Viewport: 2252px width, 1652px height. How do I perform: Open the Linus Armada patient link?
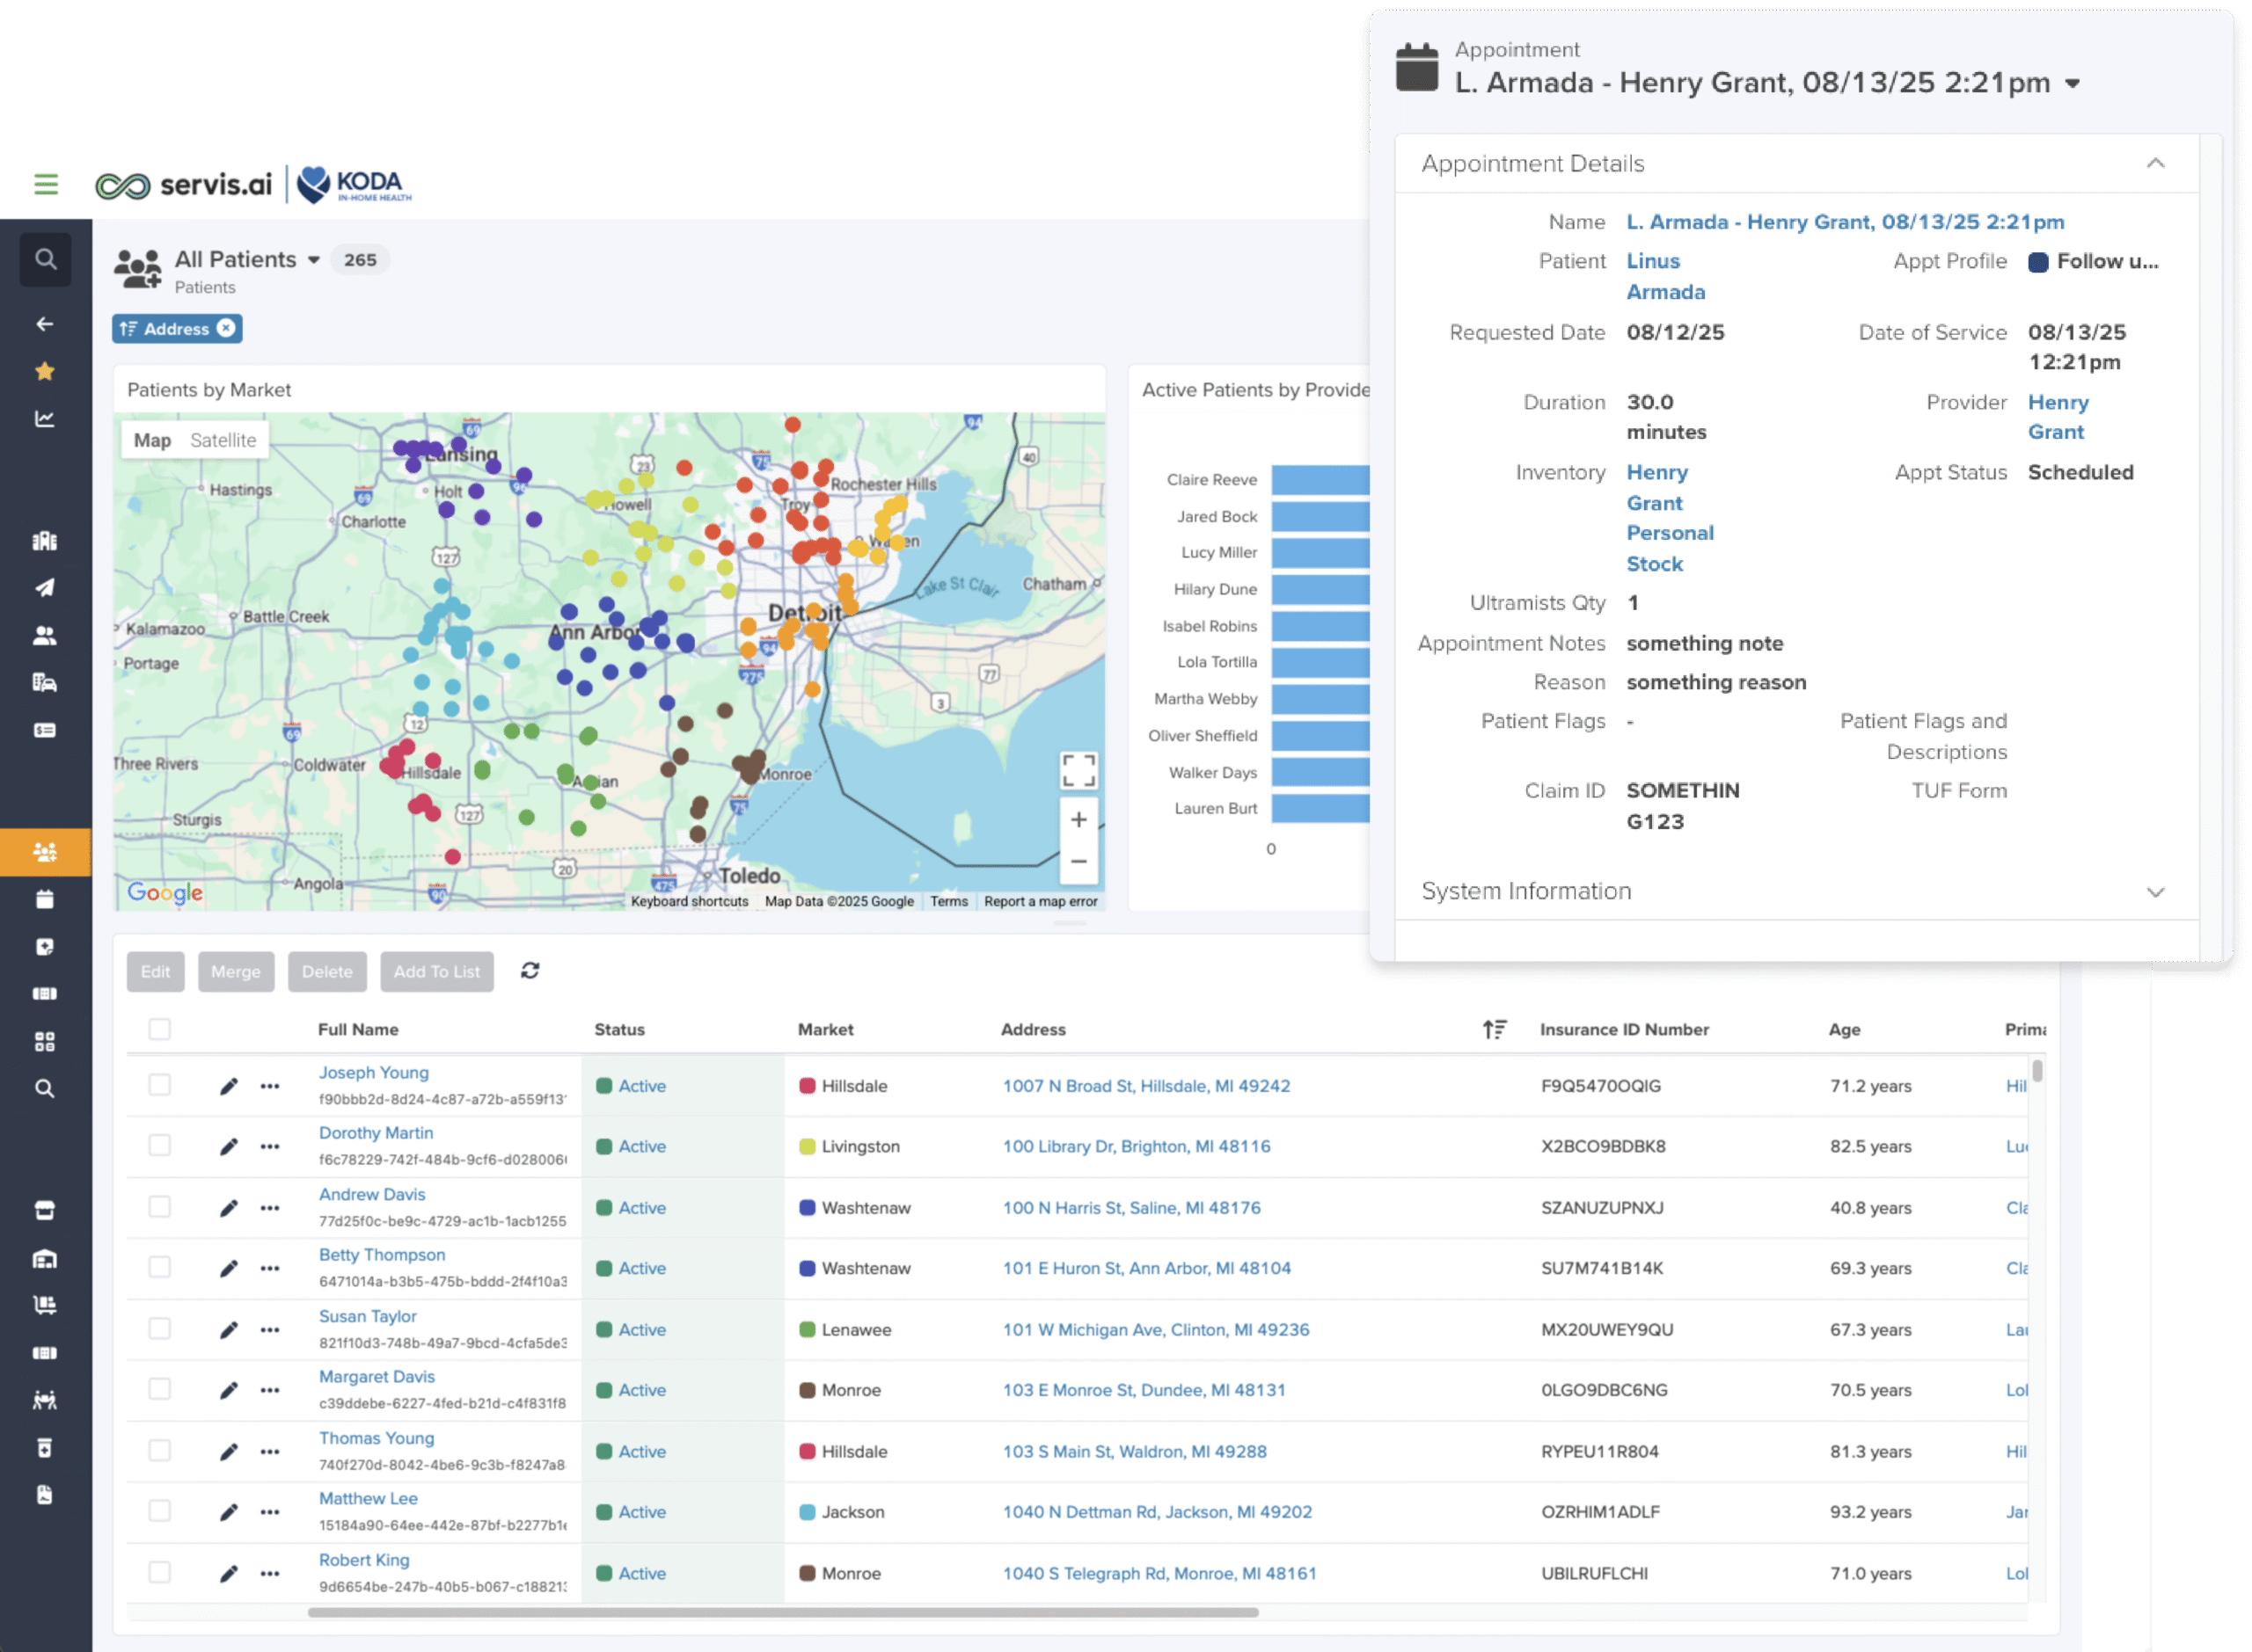[x=1666, y=277]
